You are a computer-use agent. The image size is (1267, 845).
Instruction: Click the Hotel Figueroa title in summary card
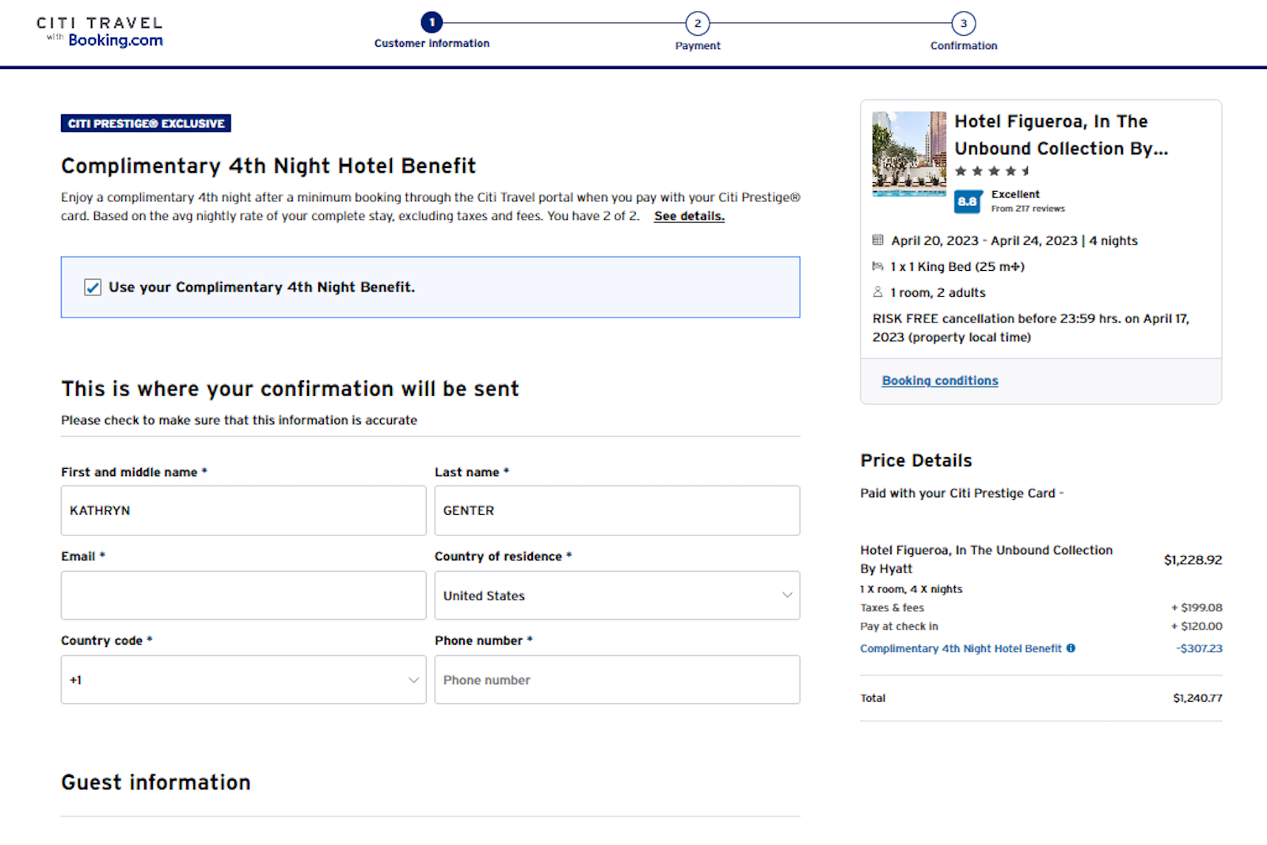pyautogui.click(x=1061, y=135)
